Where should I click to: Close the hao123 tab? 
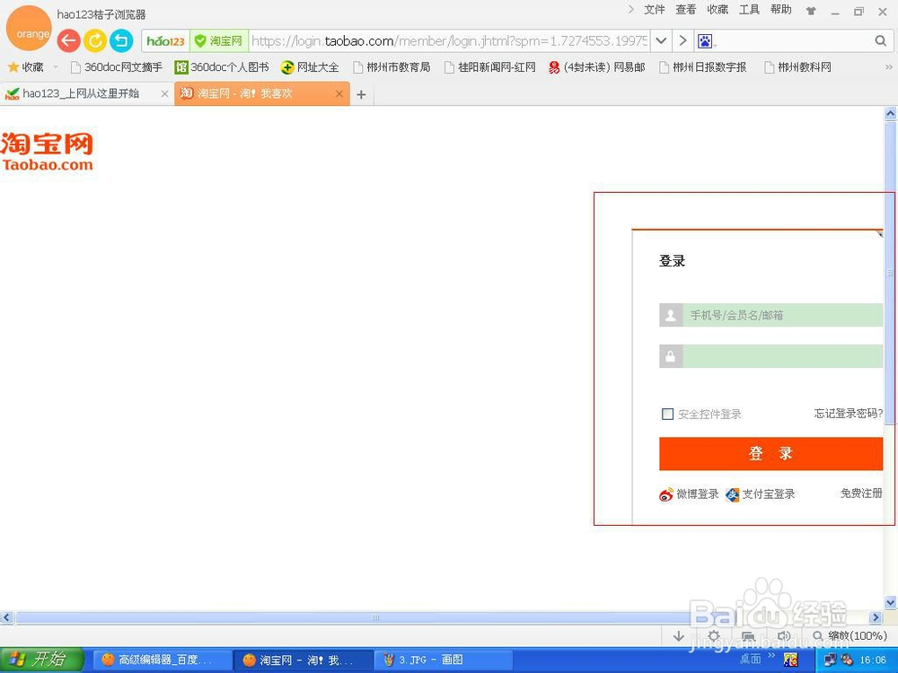164,94
